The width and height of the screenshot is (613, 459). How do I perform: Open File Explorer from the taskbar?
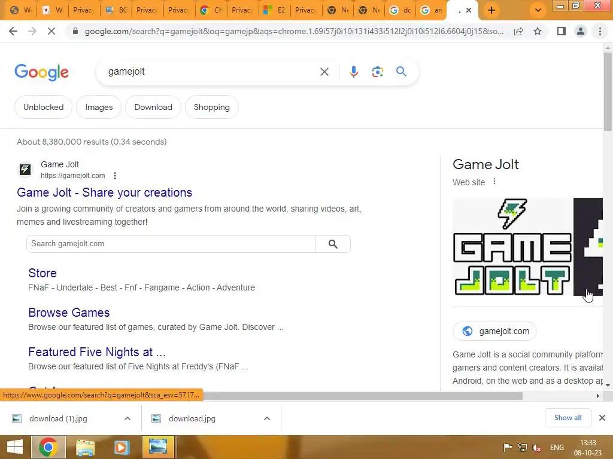pos(85,447)
